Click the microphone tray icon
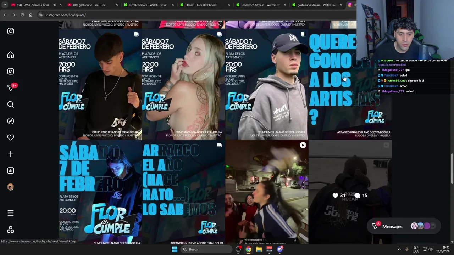454x255 pixels. (x=407, y=249)
